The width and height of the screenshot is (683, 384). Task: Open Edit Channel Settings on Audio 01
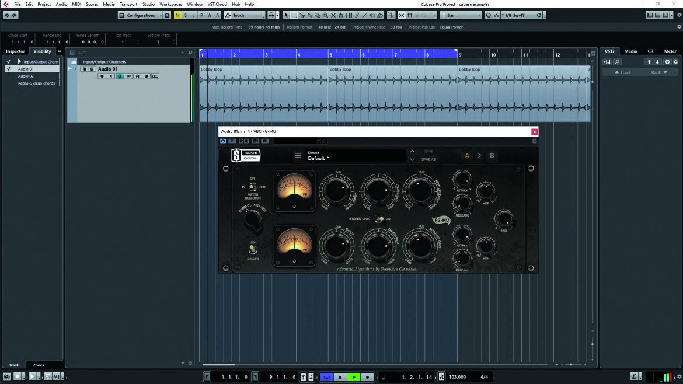[x=119, y=76]
